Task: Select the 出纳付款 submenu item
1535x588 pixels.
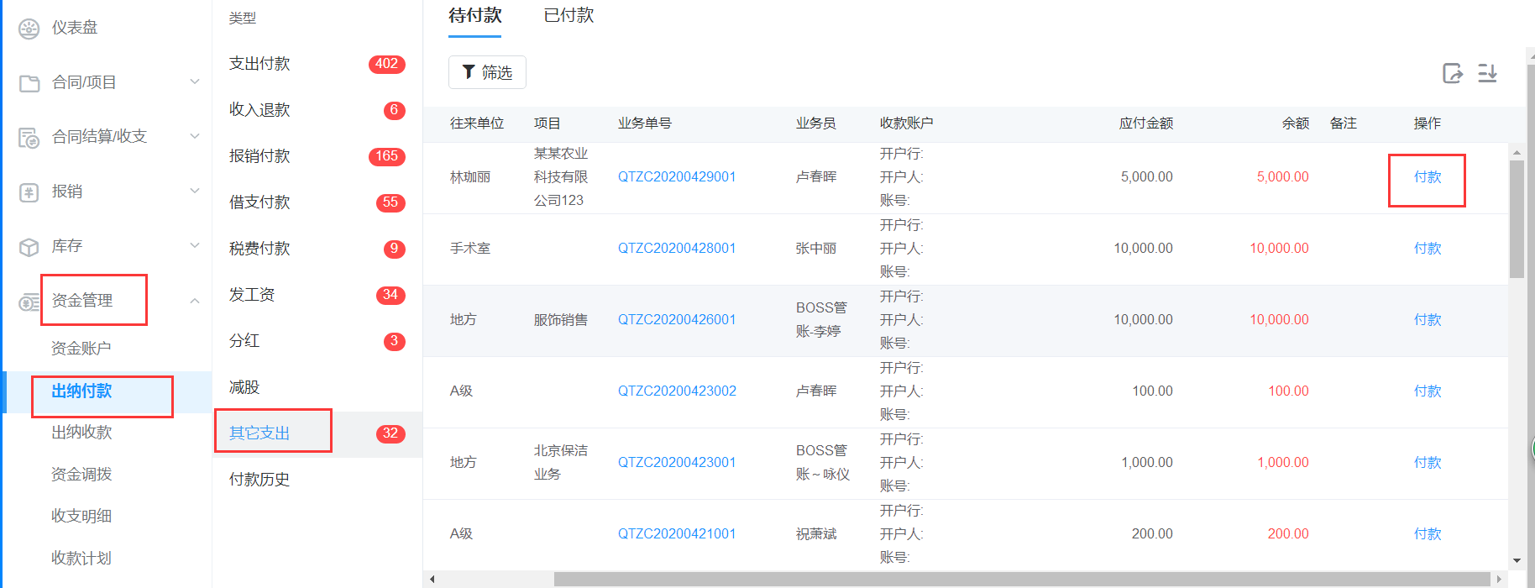Action: (x=81, y=391)
